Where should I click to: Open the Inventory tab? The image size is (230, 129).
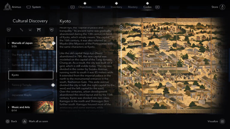click(x=116, y=7)
